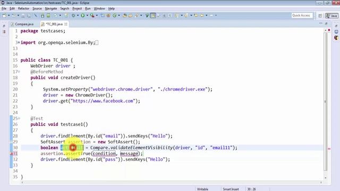
Task: Click the green New Java Class icon
Action: tap(115, 15)
